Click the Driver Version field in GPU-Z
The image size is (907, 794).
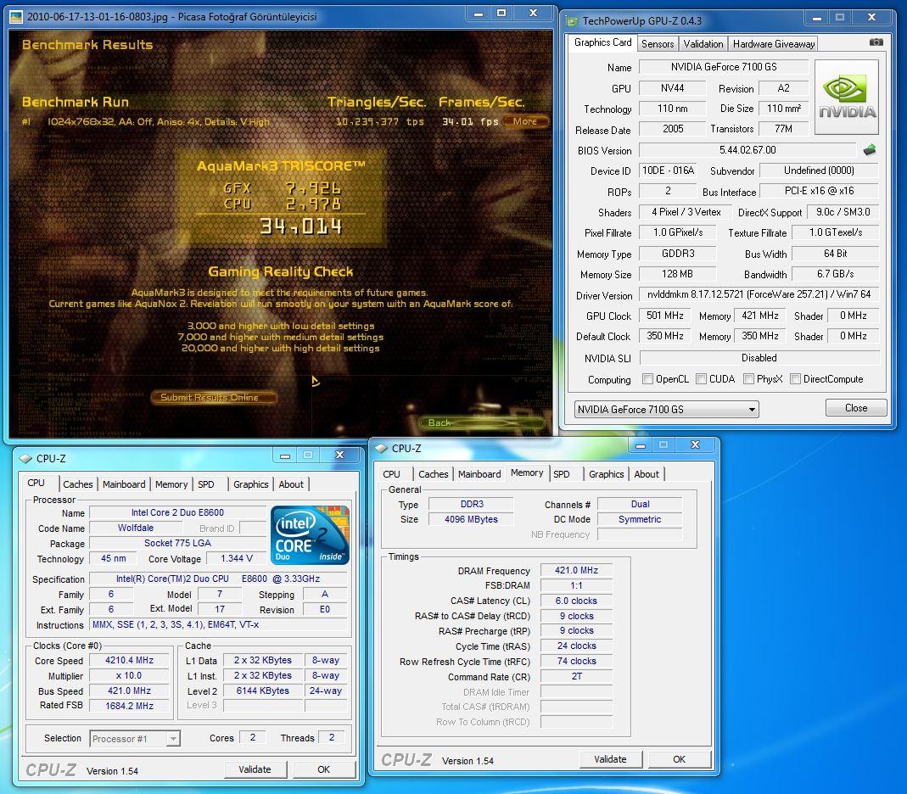tap(759, 294)
